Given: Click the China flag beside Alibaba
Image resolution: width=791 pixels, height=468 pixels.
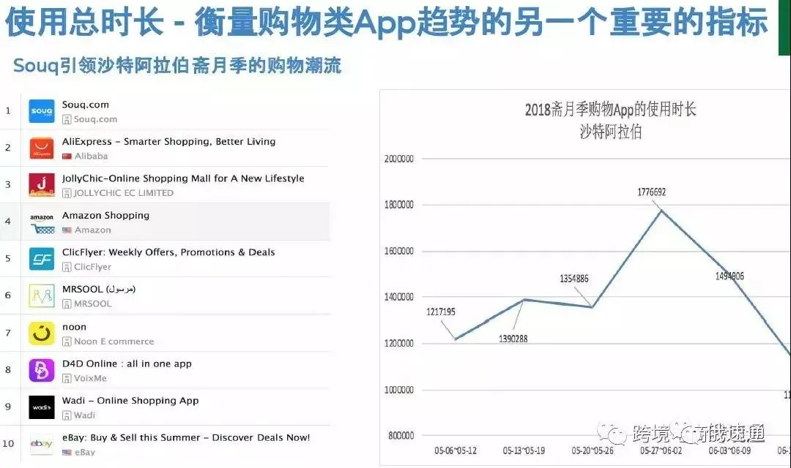Looking at the screenshot, I should 67,156.
